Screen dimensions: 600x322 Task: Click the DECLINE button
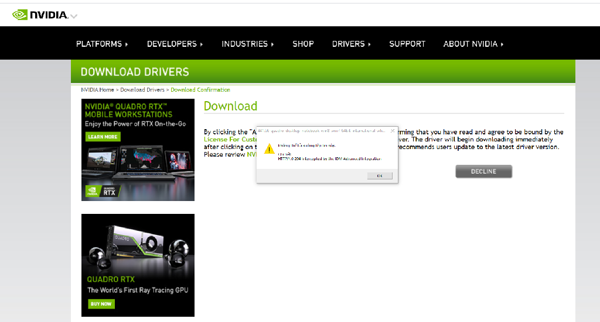pos(483,171)
